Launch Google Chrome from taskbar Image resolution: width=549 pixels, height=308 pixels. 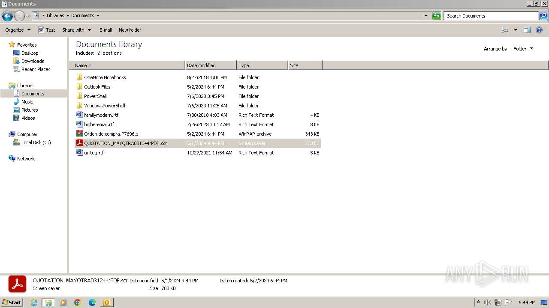click(78, 302)
